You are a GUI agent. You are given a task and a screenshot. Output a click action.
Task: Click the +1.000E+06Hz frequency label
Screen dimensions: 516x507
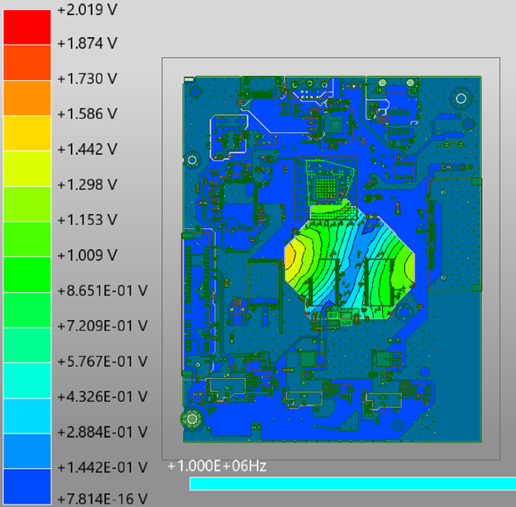(217, 466)
